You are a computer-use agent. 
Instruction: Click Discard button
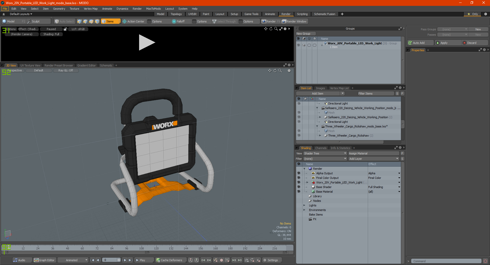(475, 43)
